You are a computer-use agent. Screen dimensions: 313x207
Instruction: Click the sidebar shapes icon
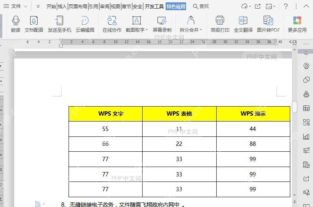306,80
